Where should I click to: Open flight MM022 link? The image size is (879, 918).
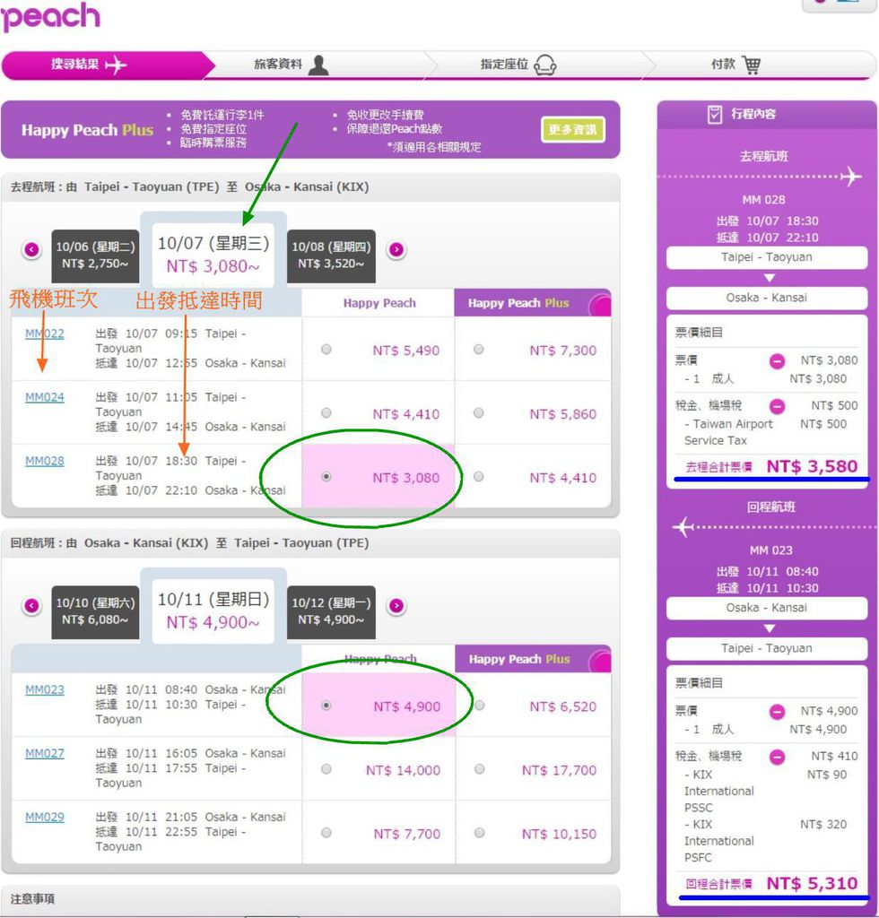[x=45, y=333]
